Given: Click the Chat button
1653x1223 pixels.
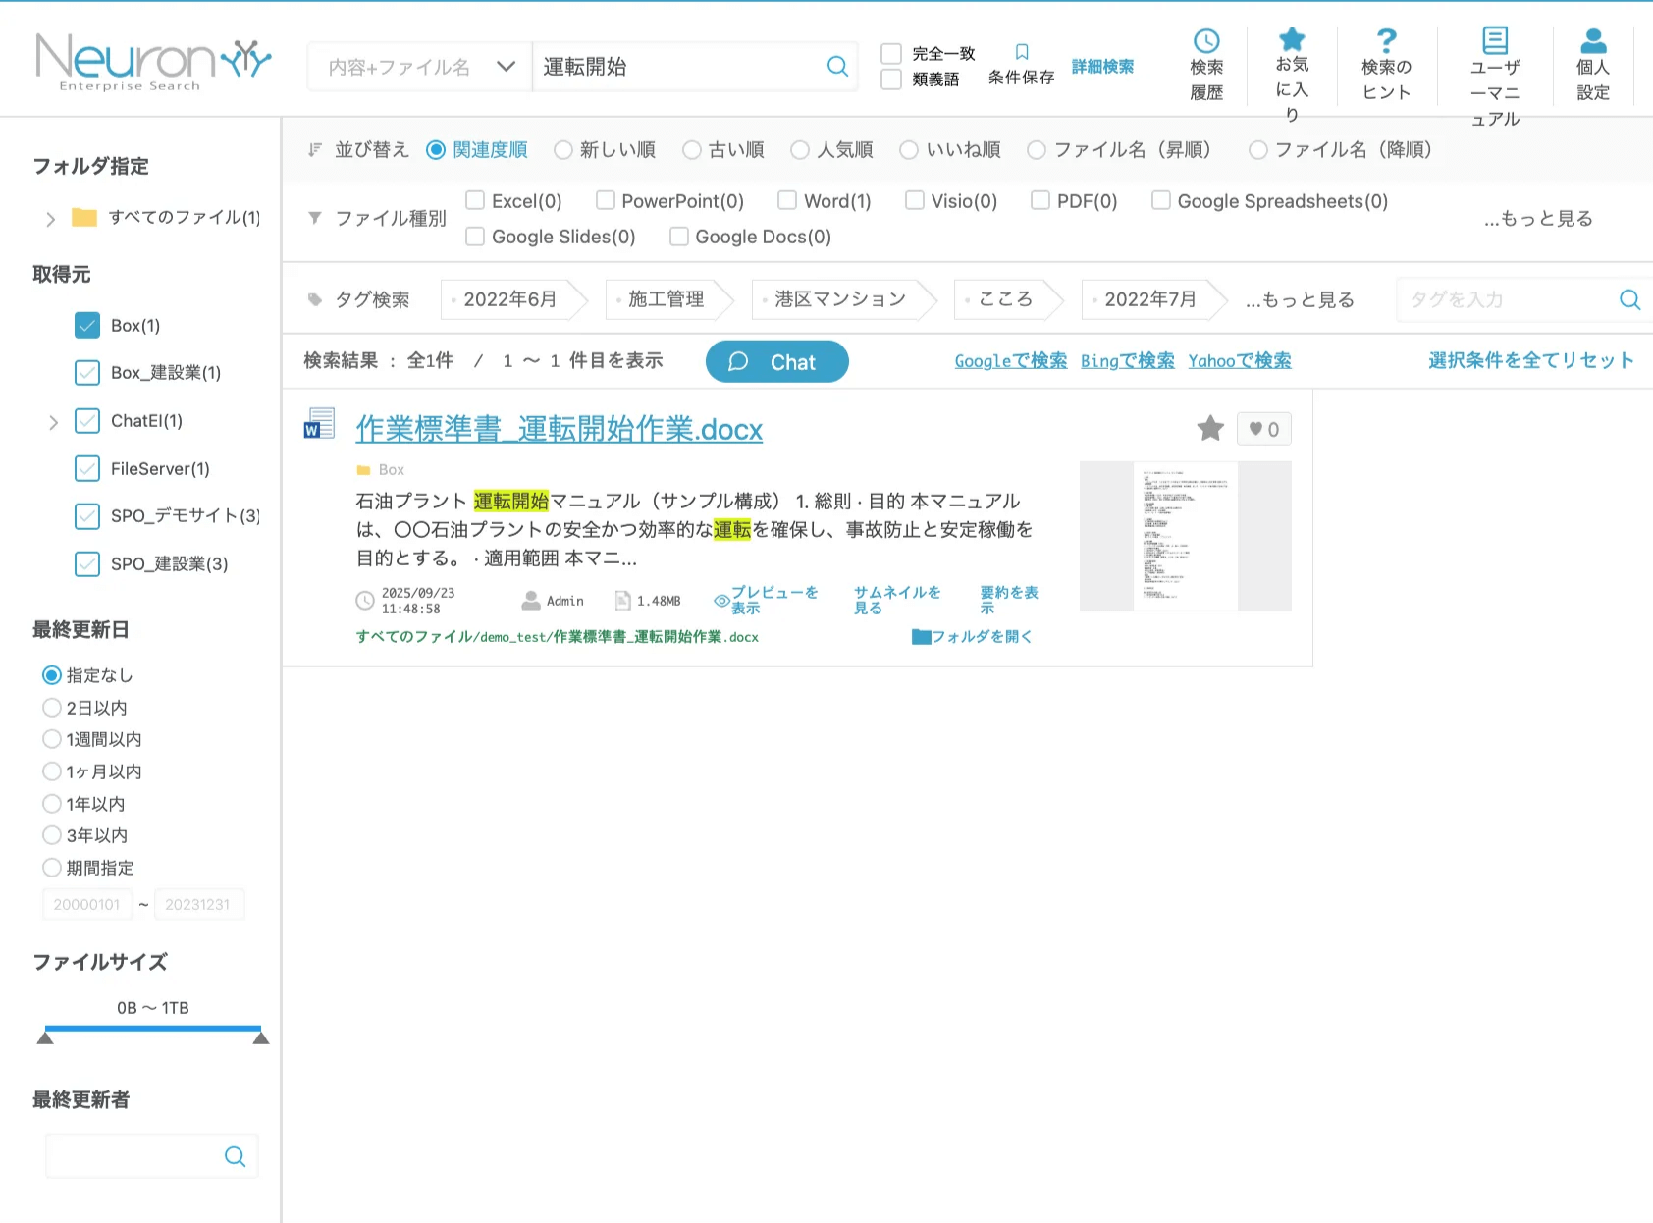Looking at the screenshot, I should pyautogui.click(x=776, y=361).
